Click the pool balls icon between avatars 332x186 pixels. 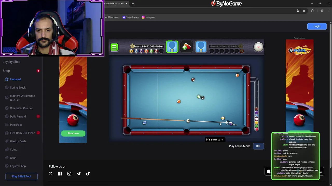[186, 47]
